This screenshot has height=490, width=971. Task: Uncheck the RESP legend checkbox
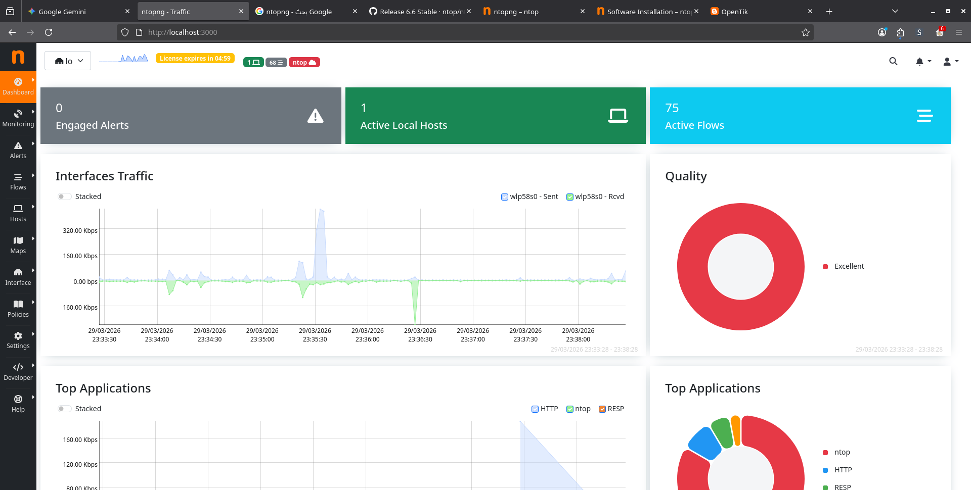click(x=602, y=409)
